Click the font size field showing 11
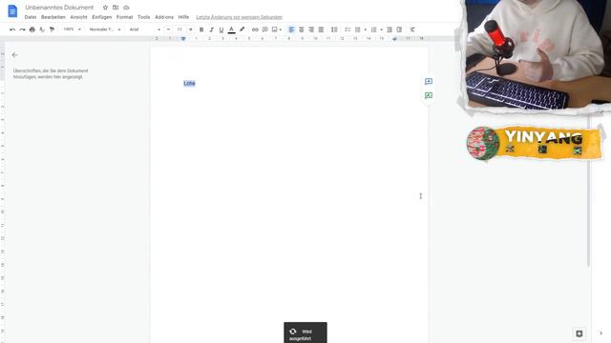The height and width of the screenshot is (343, 611). click(179, 30)
